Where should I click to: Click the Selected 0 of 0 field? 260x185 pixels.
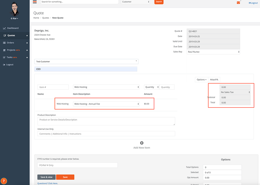(x=222, y=172)
